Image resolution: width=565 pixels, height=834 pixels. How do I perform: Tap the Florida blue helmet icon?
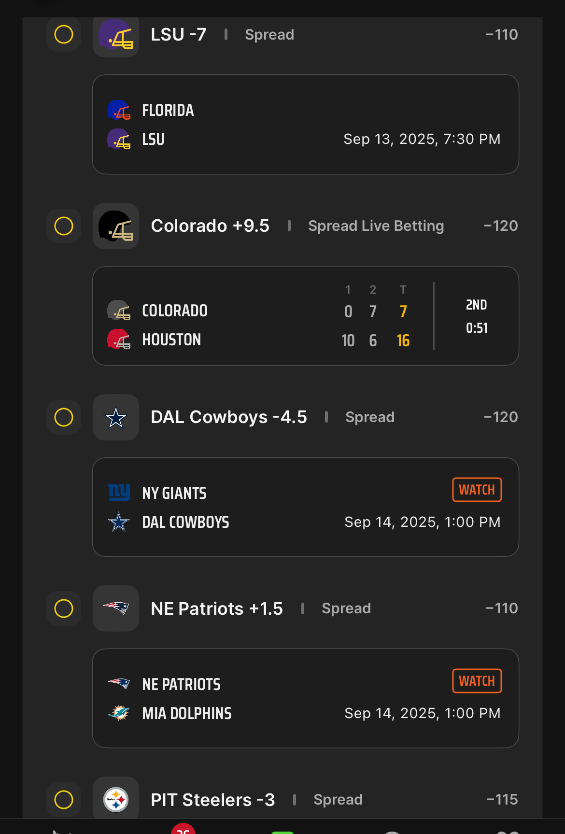click(x=119, y=110)
